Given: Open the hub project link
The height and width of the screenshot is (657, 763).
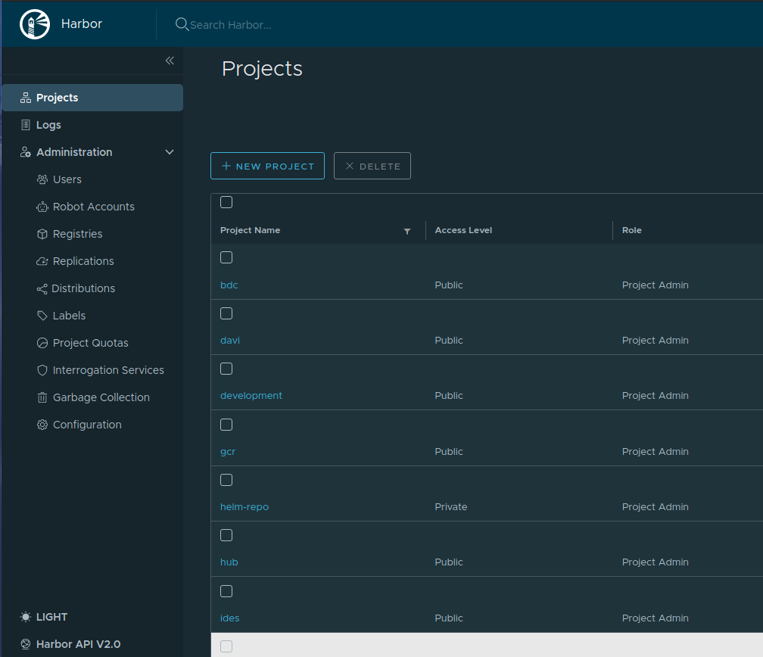Looking at the screenshot, I should point(229,562).
